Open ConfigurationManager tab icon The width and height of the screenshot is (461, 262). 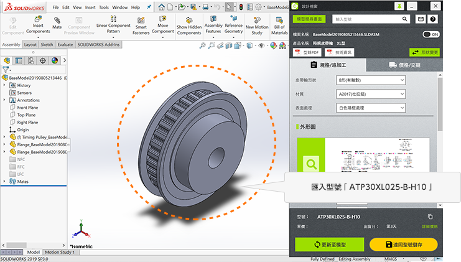(x=31, y=60)
